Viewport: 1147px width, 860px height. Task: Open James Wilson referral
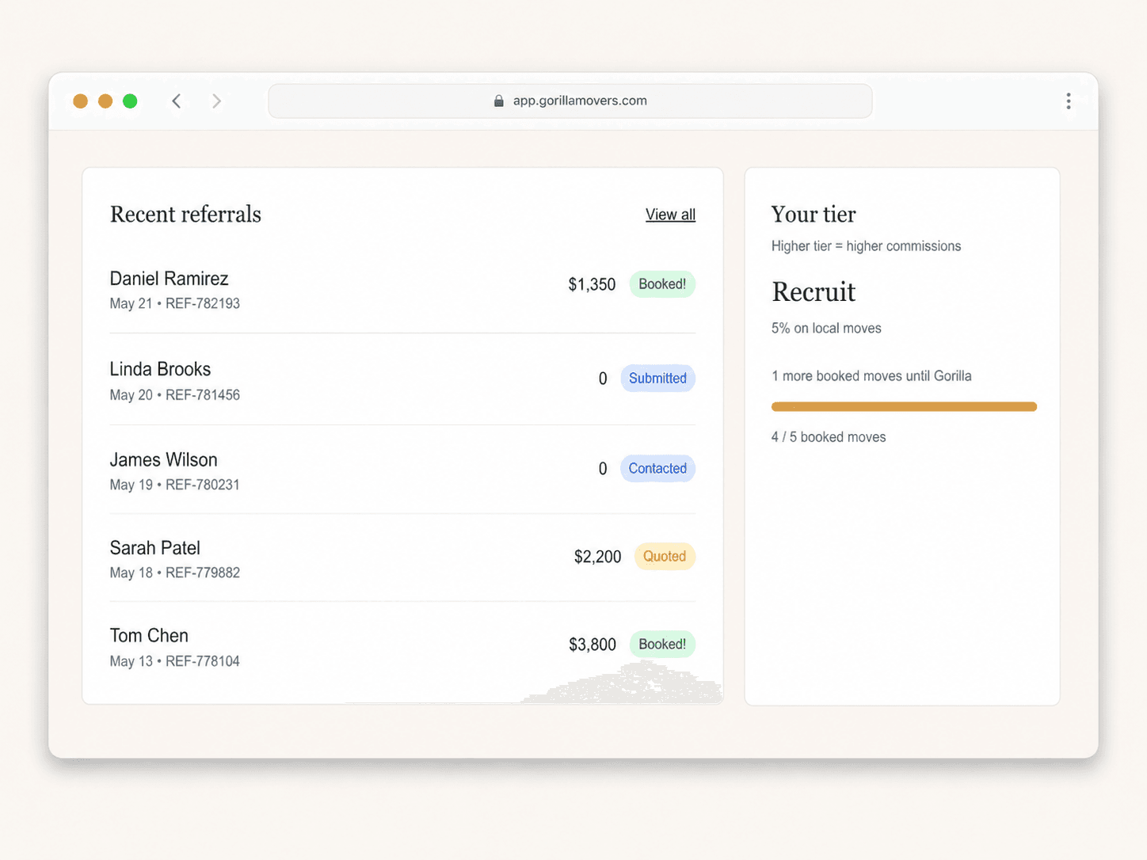point(163,460)
